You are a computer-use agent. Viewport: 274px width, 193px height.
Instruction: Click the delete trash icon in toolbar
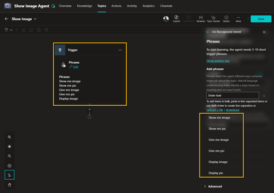point(46,30)
